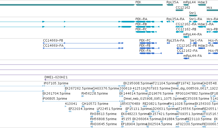Select the EK157421.5prime EST label
218x128 pixels.
162,114
